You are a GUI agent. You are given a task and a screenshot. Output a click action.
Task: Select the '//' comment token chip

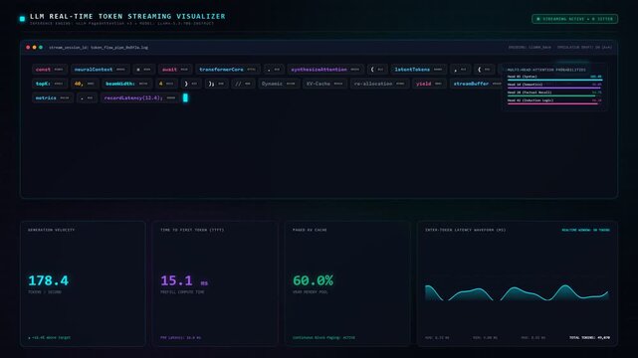coord(243,84)
